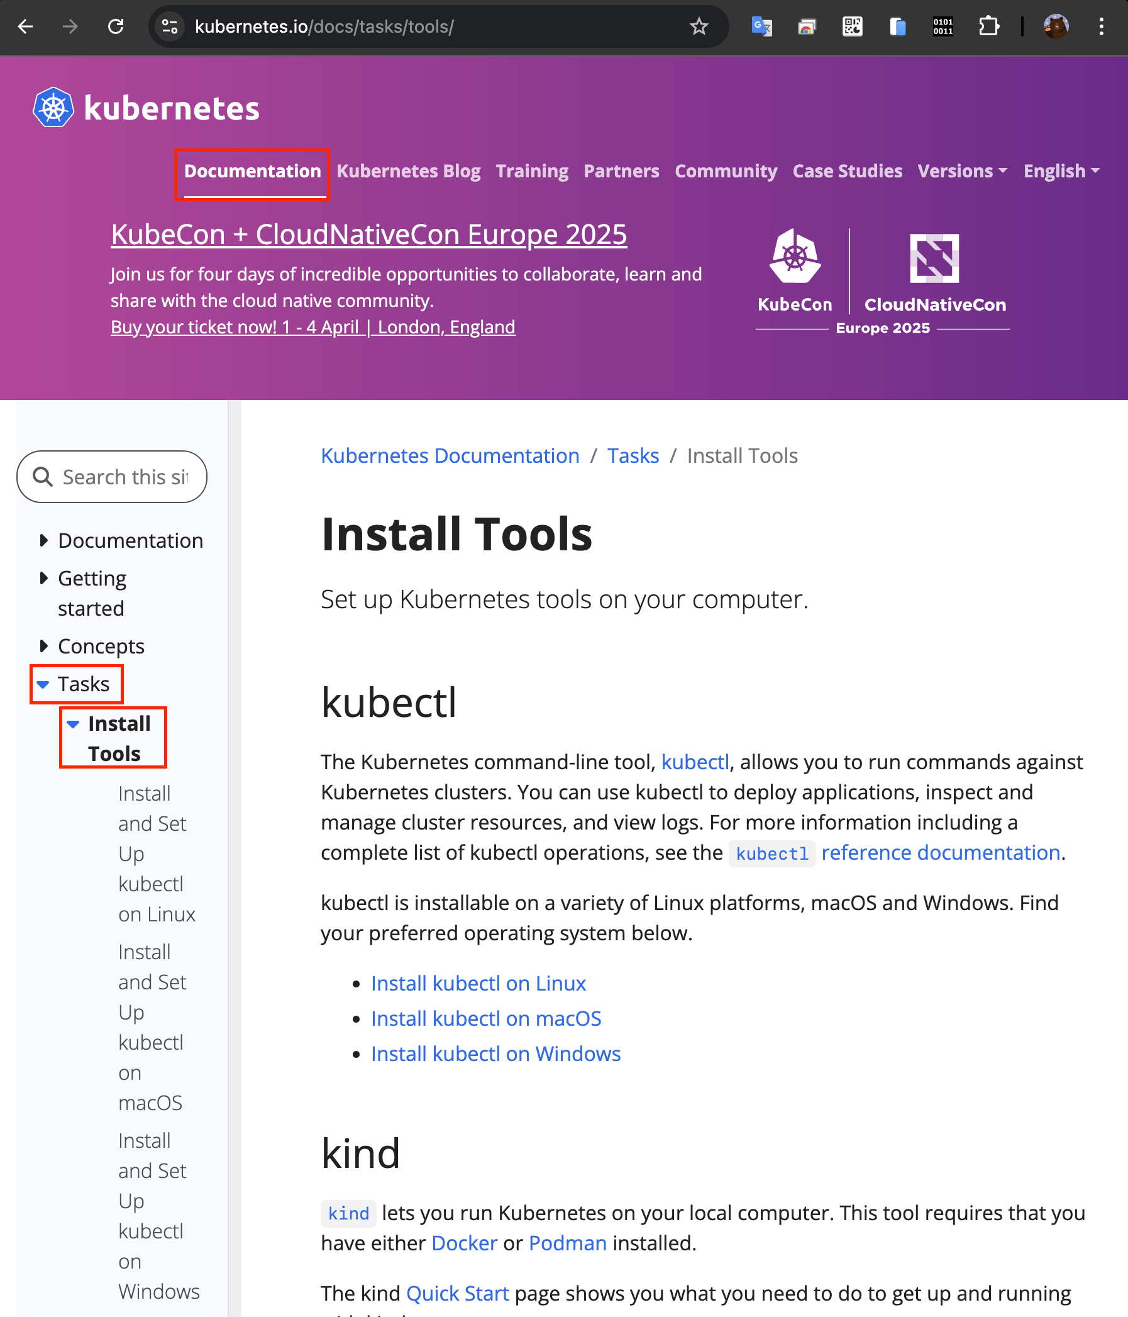Click the KubeCon logo graphic
Screen dimensions: 1128x1317
[795, 270]
